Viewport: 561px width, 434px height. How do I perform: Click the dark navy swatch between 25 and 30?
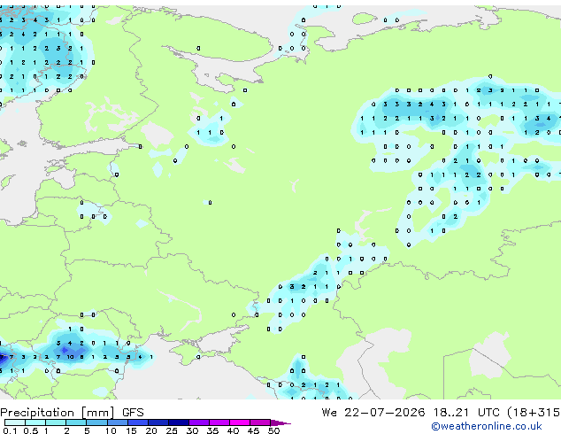[178, 422]
